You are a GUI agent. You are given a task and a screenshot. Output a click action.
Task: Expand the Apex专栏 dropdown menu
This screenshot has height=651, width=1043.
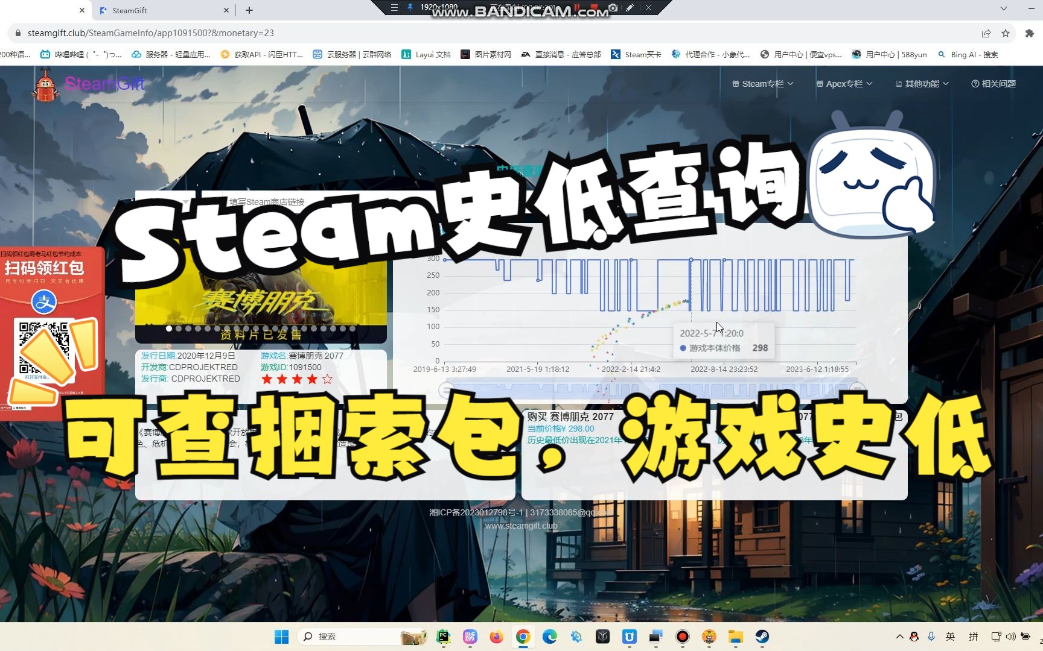844,84
